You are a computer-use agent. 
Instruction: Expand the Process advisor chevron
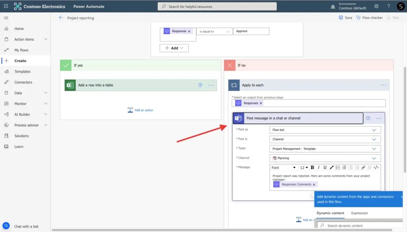46,125
